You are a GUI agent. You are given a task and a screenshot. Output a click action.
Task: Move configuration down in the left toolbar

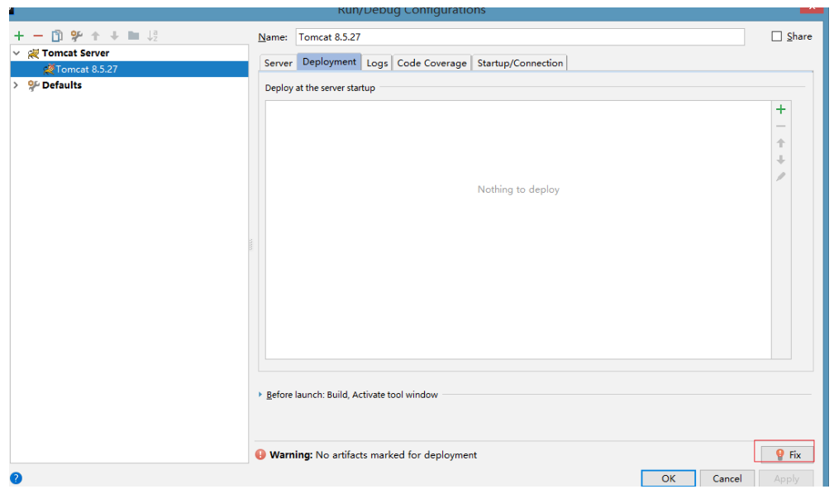pos(114,36)
